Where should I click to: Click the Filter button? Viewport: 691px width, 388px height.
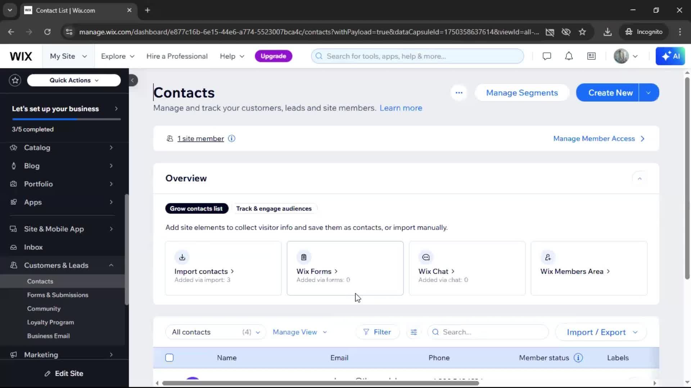[378, 332]
